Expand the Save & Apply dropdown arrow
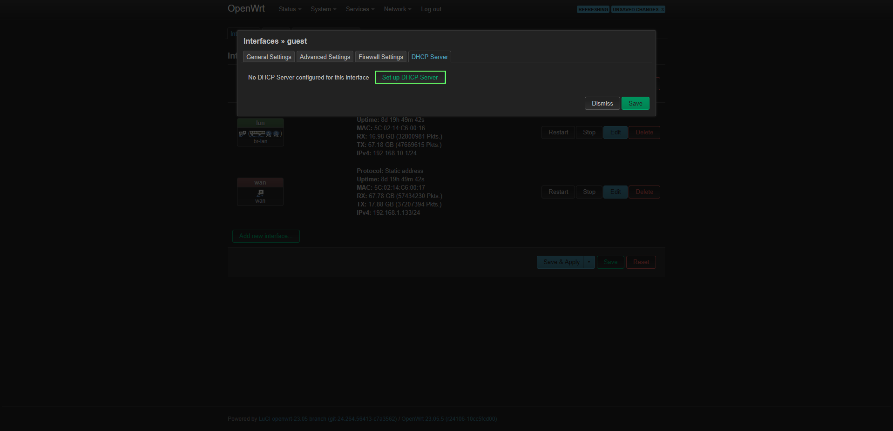The height and width of the screenshot is (431, 893). click(589, 262)
